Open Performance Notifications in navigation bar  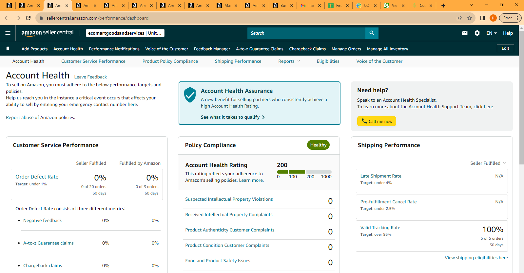click(x=114, y=49)
